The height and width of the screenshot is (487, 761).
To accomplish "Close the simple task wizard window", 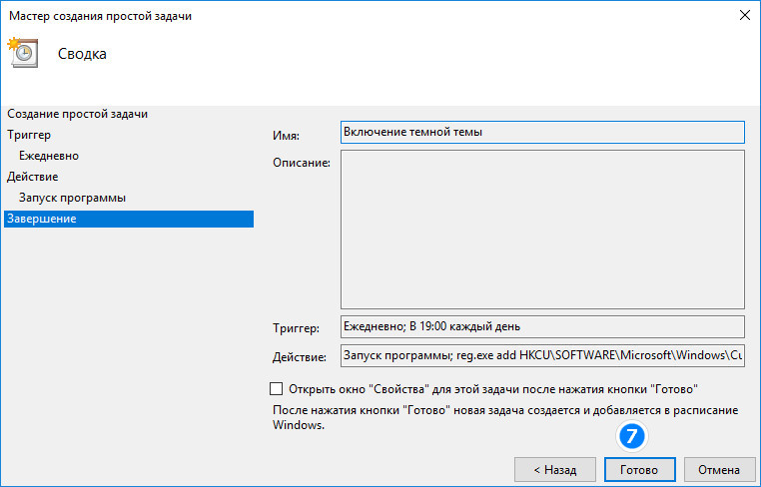I will tap(744, 16).
